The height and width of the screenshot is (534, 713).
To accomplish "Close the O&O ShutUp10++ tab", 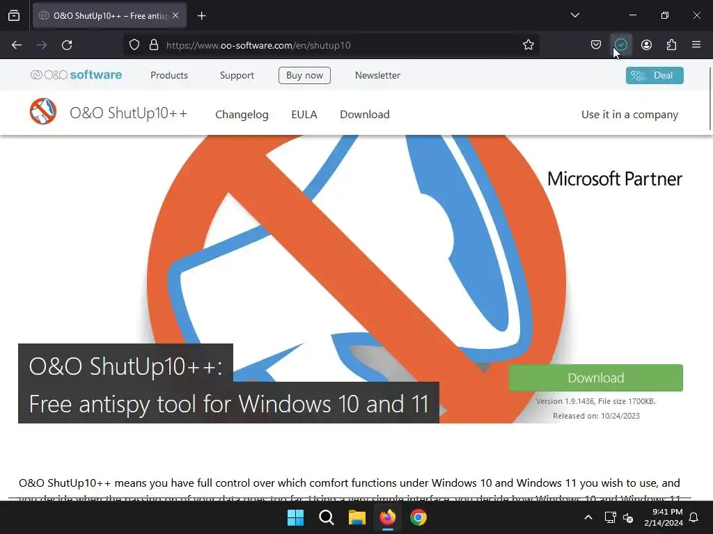I will [x=175, y=15].
